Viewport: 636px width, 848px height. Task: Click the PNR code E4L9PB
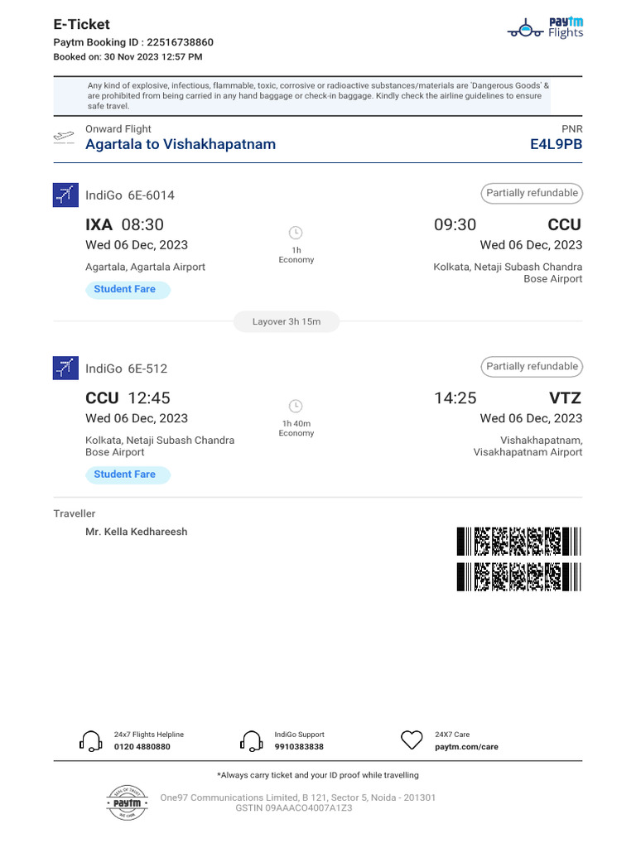click(x=556, y=144)
